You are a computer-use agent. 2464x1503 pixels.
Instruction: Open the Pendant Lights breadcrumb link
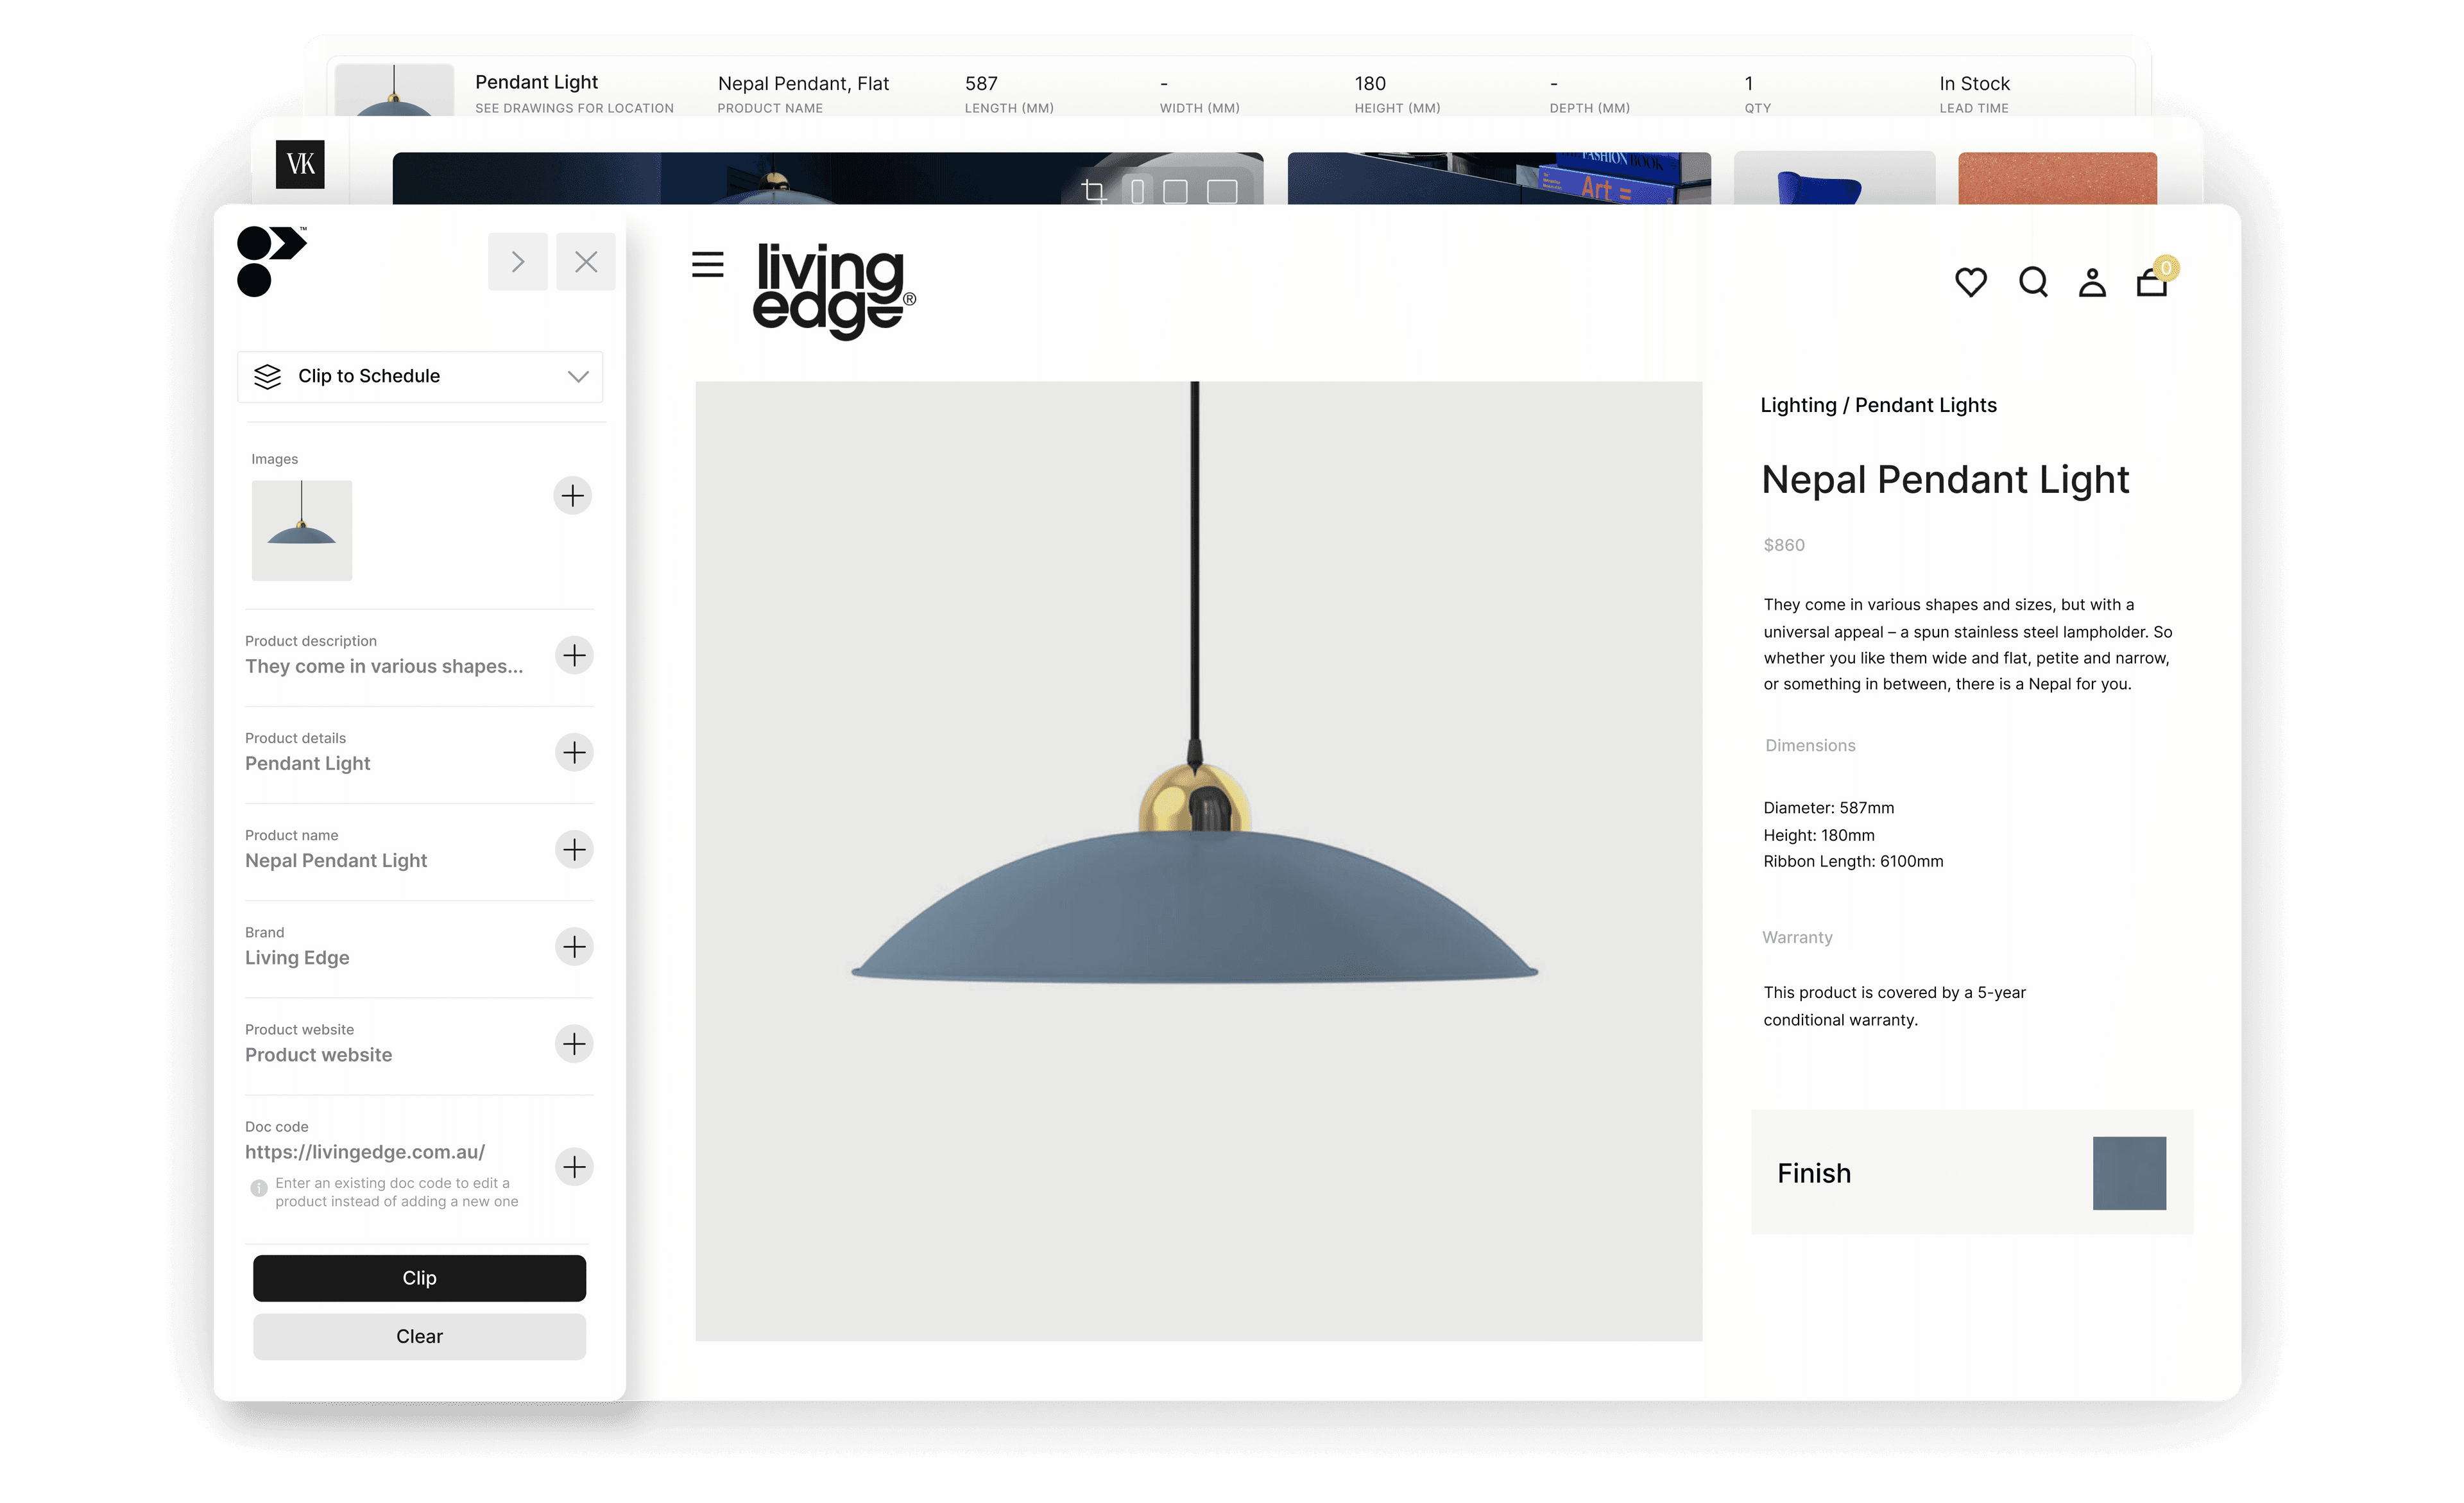point(1925,405)
